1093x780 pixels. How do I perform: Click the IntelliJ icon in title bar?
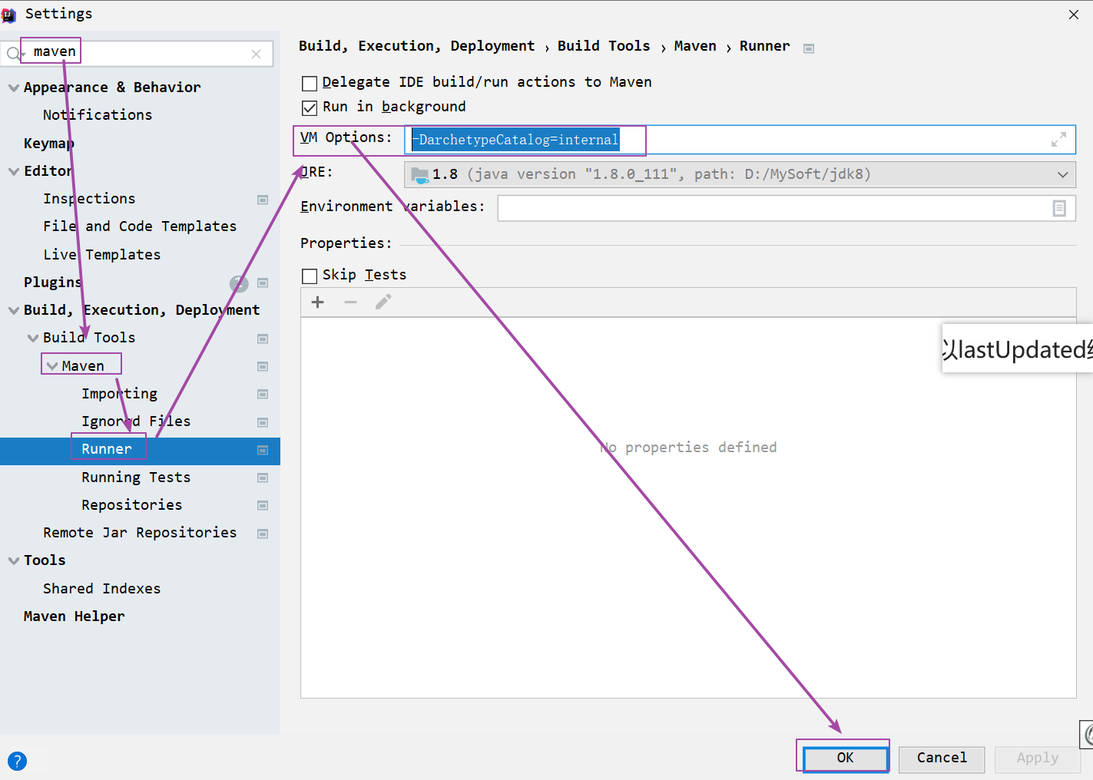click(x=8, y=15)
